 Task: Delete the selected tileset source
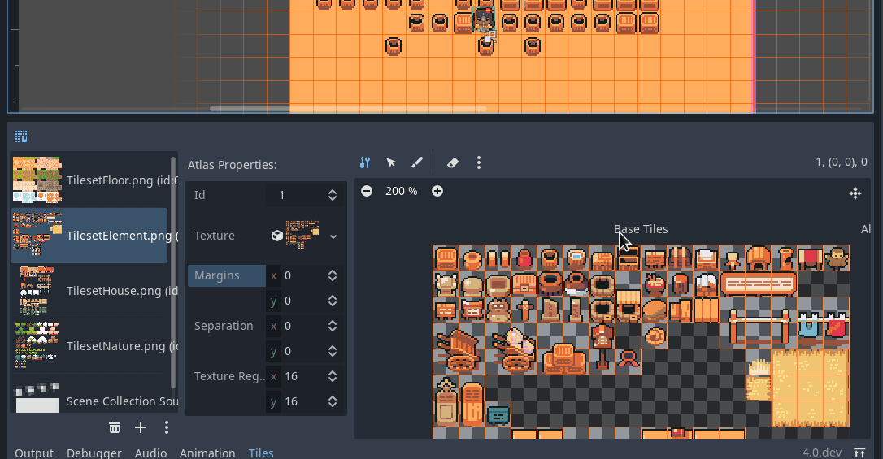coord(115,427)
